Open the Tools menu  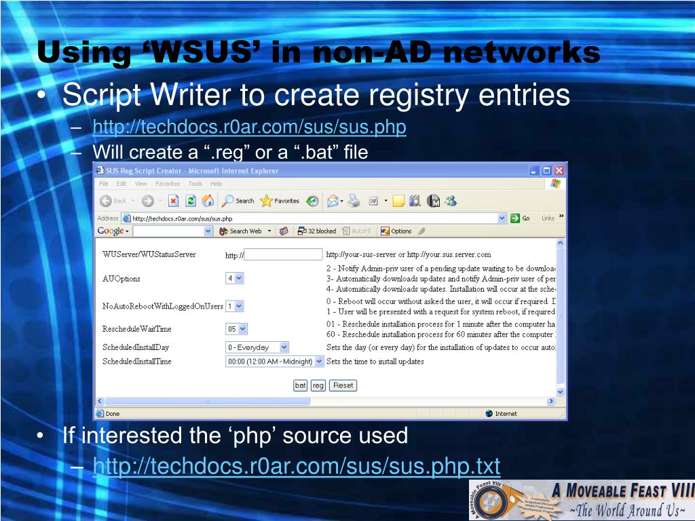coord(195,183)
